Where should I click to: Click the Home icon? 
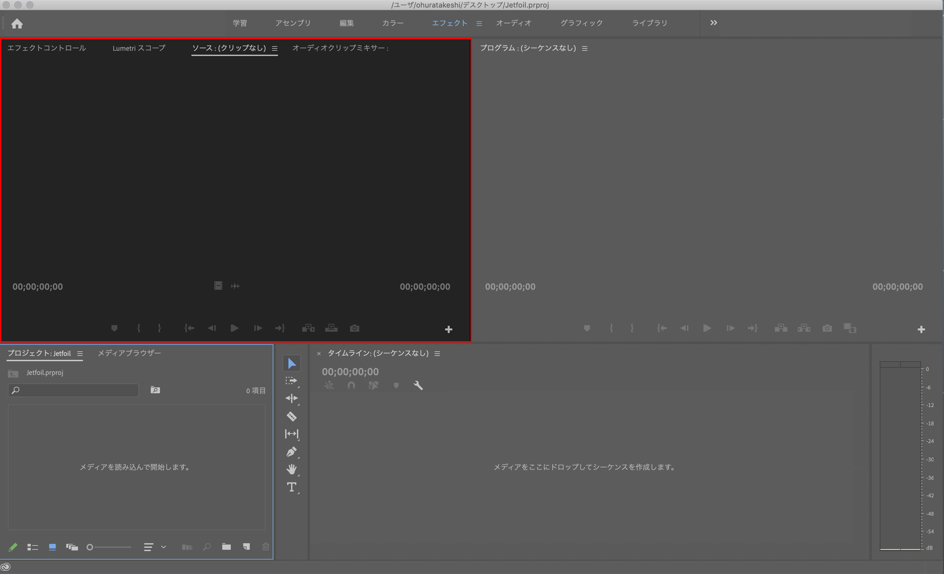click(x=17, y=24)
